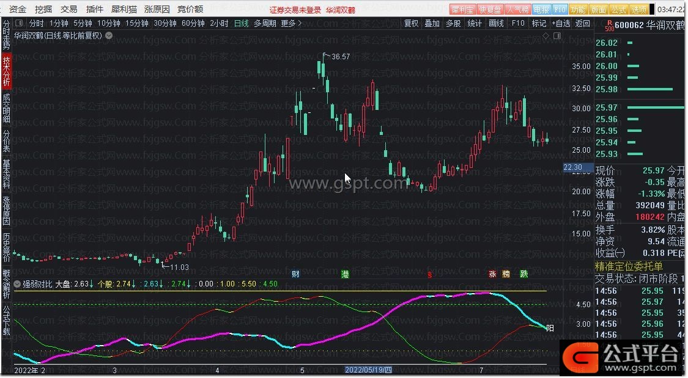Select the 15分钟 period
Image resolution: width=688 pixels, height=378 pixels.
point(136,23)
